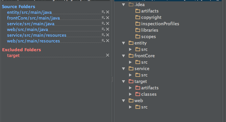Click the scopes tree label

pyautogui.click(x=148, y=37)
